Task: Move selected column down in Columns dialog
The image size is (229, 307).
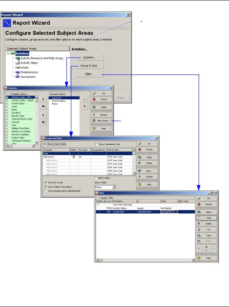Action: pos(85,106)
